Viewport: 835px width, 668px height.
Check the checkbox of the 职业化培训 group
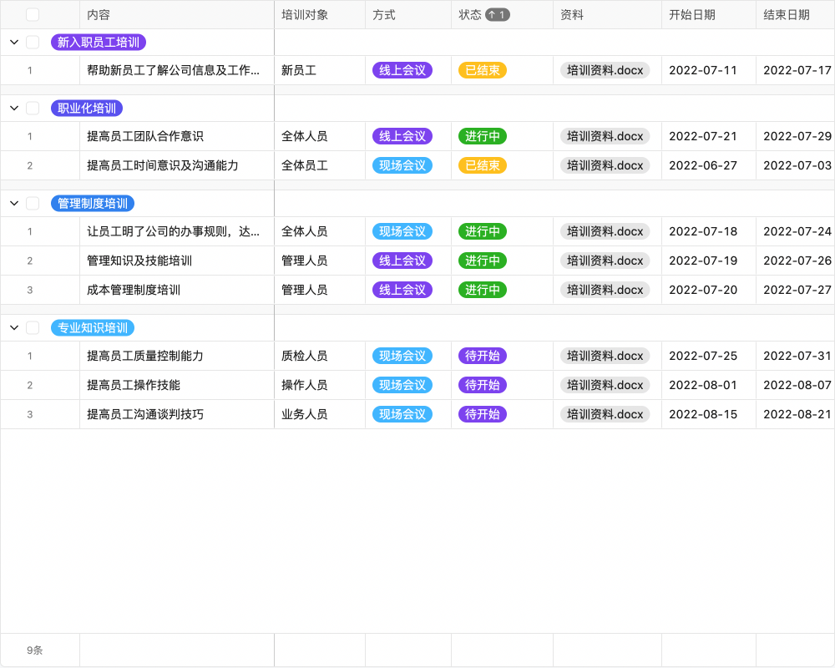pos(33,108)
